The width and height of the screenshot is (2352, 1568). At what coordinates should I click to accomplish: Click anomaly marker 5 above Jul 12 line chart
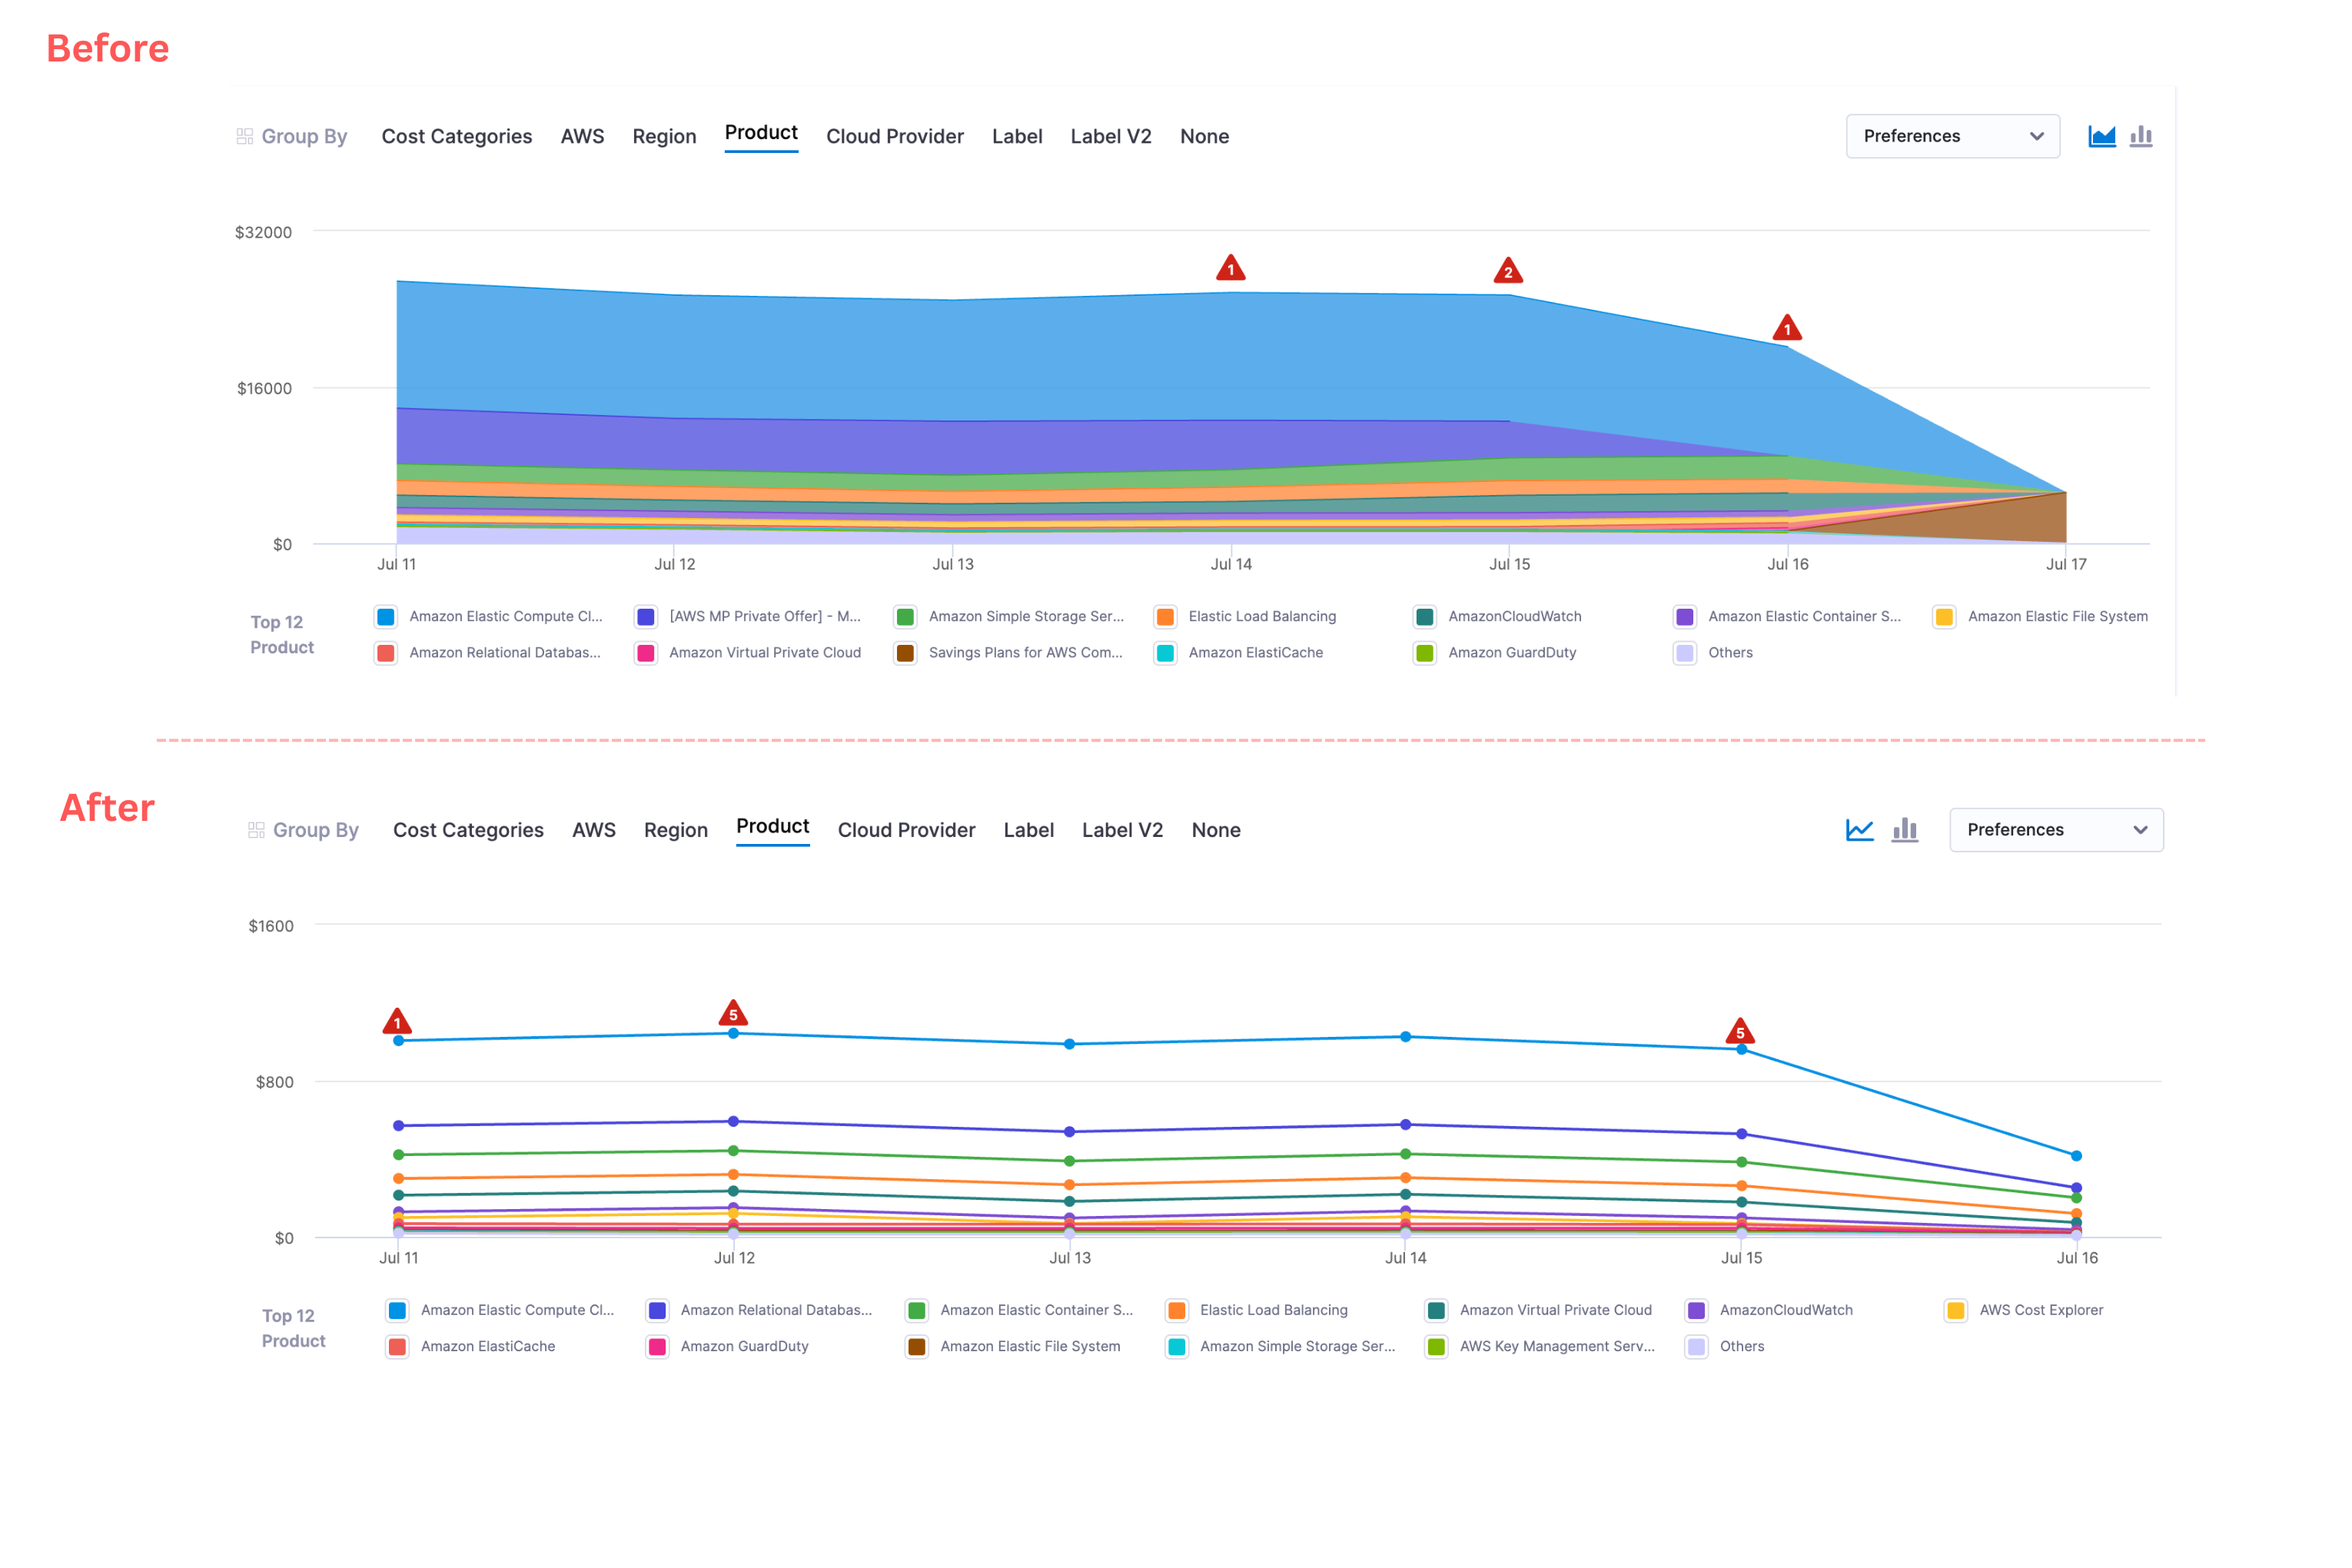733,1014
